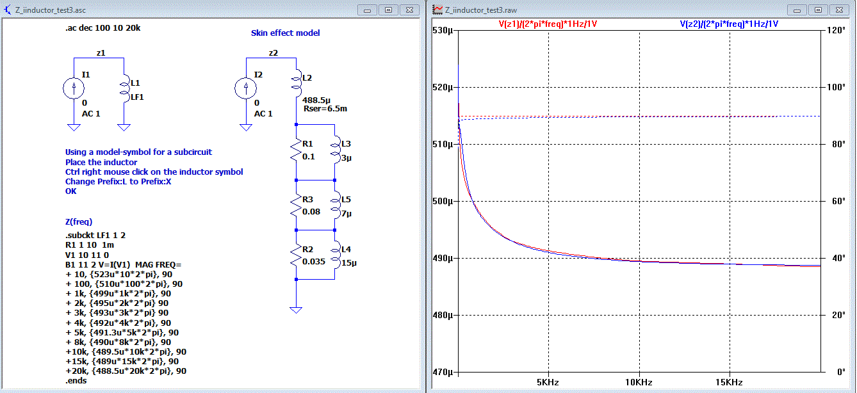Click the '.ends' line

(75, 380)
